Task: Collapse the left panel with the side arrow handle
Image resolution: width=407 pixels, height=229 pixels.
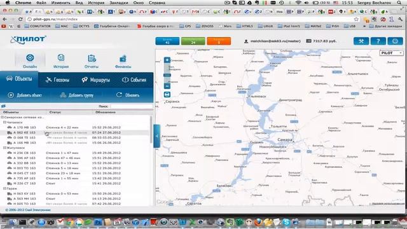Action: point(157,135)
